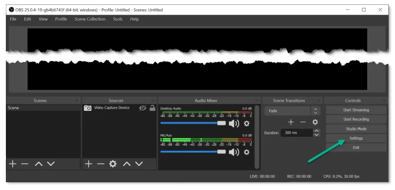
Task: Open the Help menu
Action: point(134,19)
